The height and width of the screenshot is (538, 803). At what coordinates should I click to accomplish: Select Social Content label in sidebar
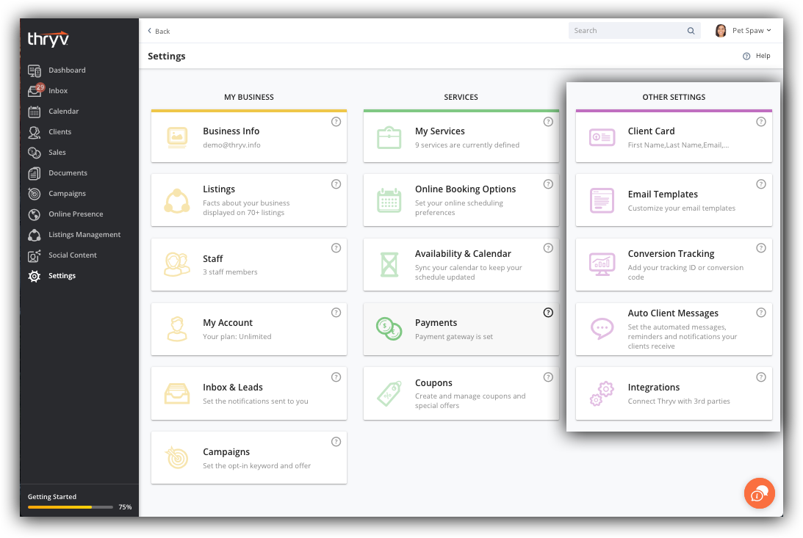pos(72,255)
